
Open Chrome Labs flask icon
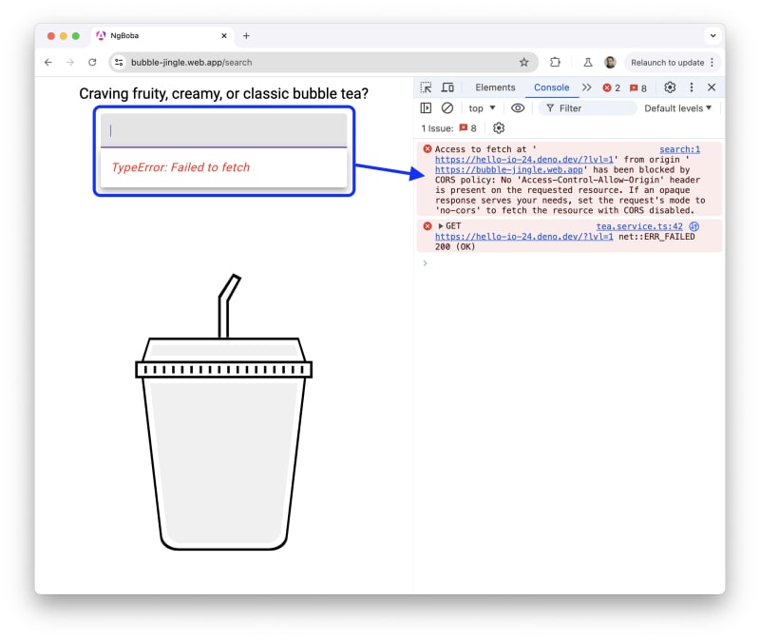click(588, 62)
